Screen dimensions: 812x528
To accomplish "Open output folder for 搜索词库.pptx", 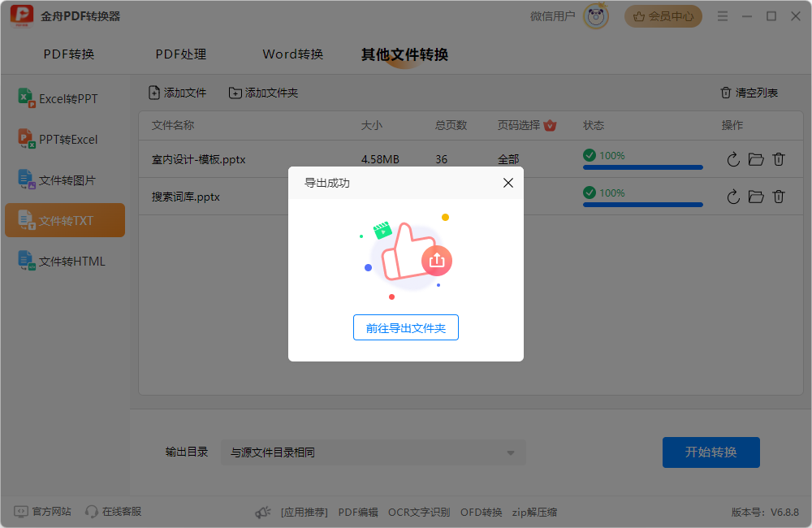I will (x=756, y=197).
